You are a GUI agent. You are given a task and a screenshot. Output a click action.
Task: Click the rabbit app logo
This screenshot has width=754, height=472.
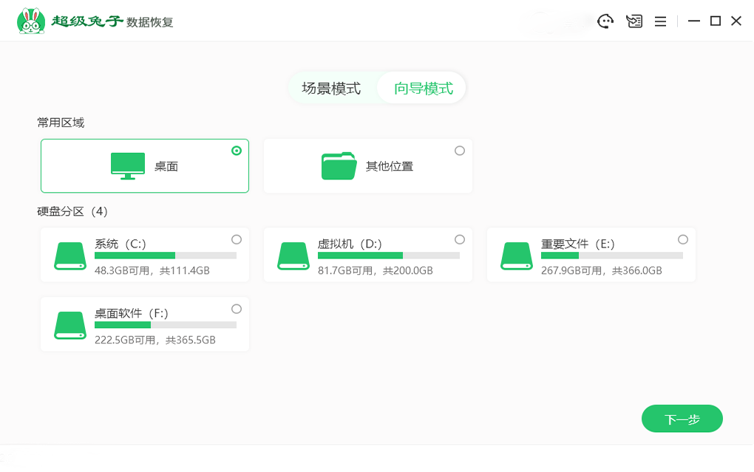[30, 21]
